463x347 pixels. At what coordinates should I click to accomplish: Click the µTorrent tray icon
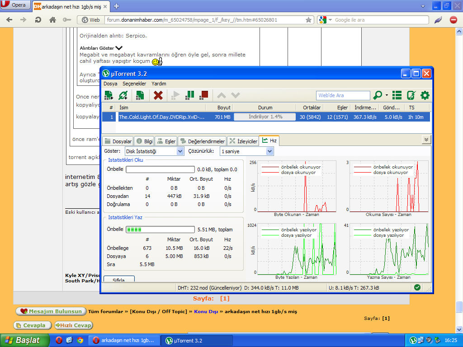tap(413, 340)
